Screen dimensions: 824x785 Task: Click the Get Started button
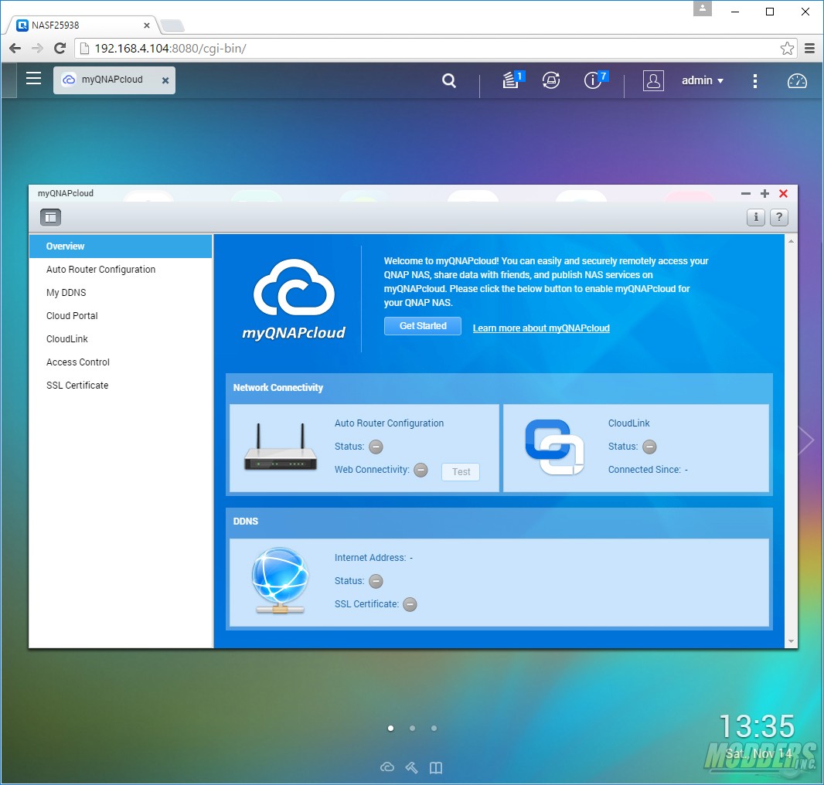click(423, 326)
